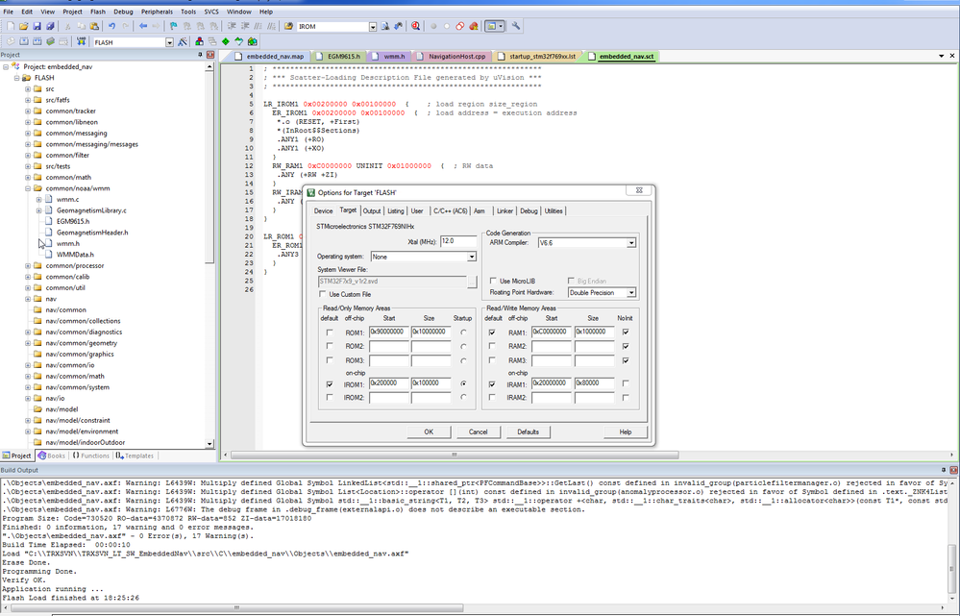Unindent selected lines icon

pyautogui.click(x=245, y=26)
